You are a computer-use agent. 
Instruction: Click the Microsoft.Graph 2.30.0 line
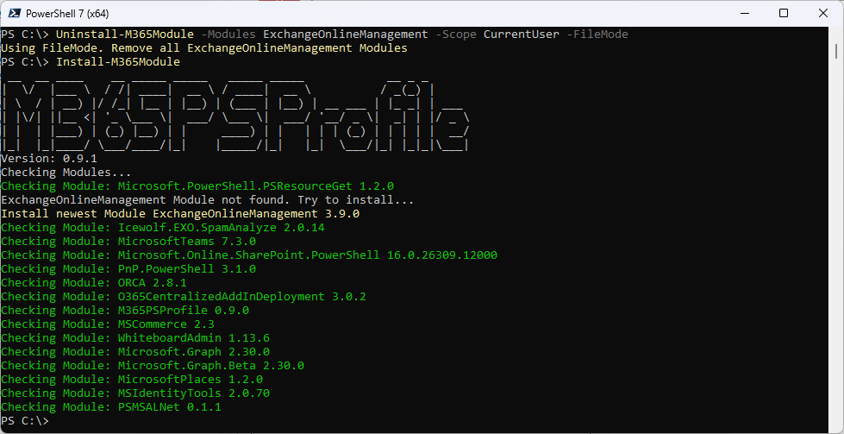click(x=135, y=352)
